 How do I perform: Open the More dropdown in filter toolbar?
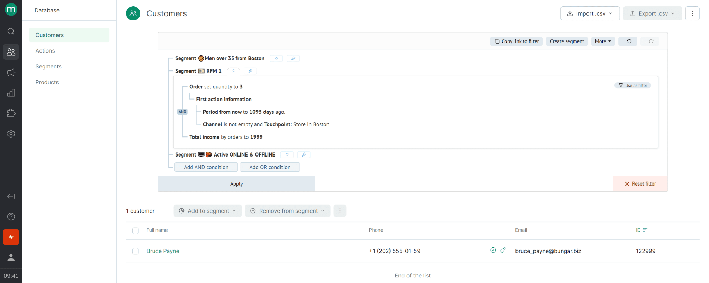coord(603,41)
